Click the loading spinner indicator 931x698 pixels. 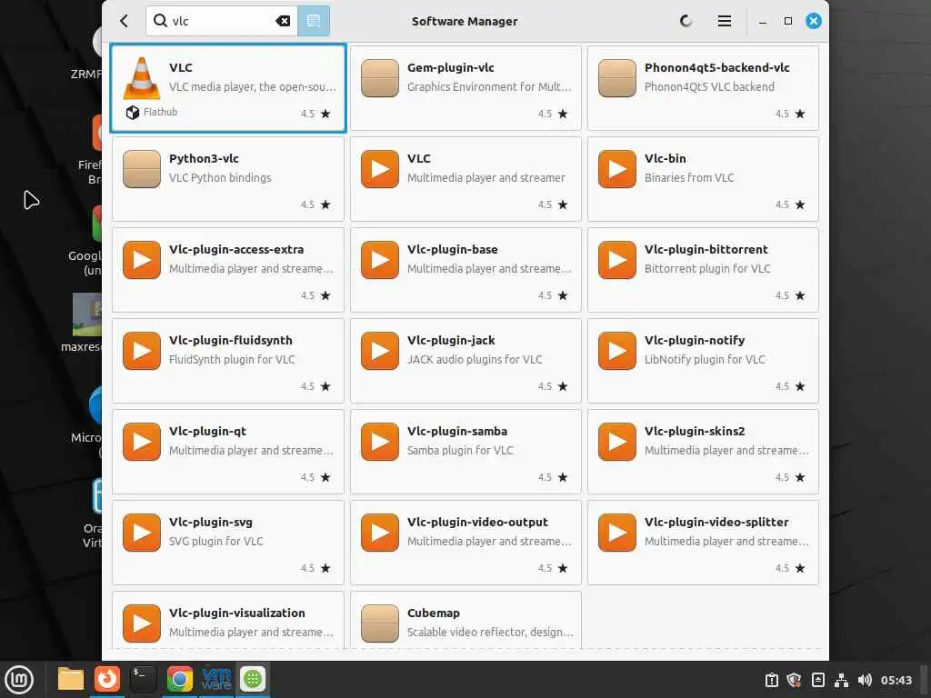coord(686,22)
